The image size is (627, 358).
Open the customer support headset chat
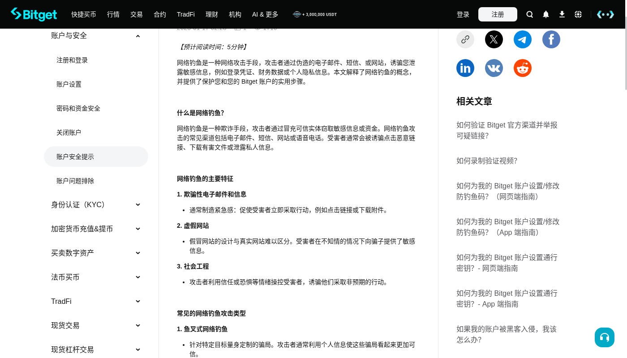click(x=605, y=337)
